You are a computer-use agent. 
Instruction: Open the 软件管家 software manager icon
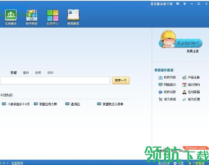[x=32, y=15]
